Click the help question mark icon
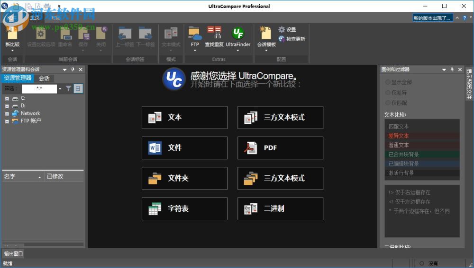 465,18
